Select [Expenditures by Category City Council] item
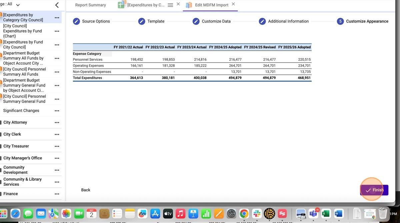This screenshot has width=400, height=223. (x=23, y=17)
